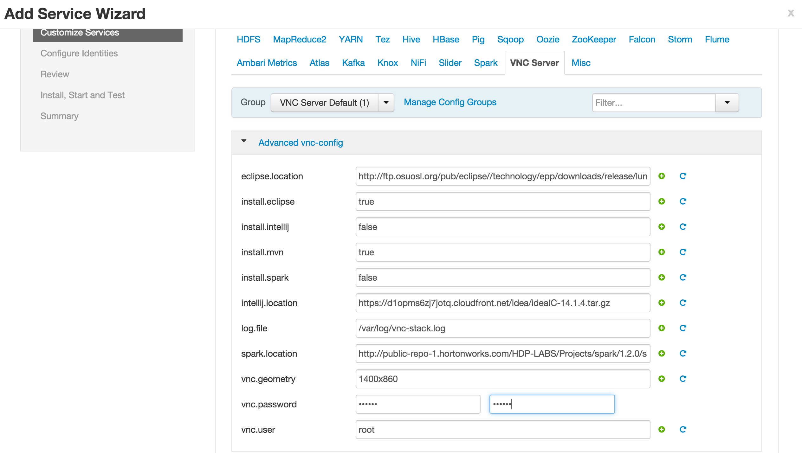Screen dimensions: 802x453
Task: Click green plus icon next to install.intellij
Action: coord(662,227)
